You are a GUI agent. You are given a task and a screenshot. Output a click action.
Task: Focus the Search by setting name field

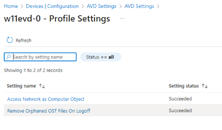[x=43, y=57]
